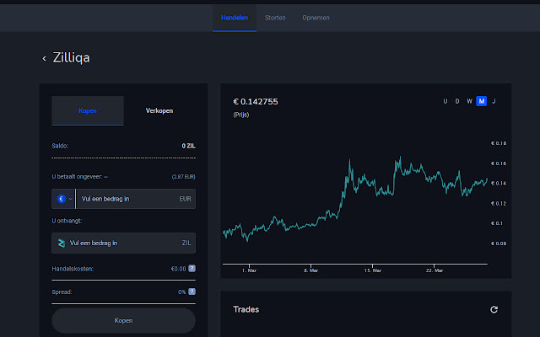The image size is (540, 337).
Task: Click the 1. Mar axis label
Action: 249,270
